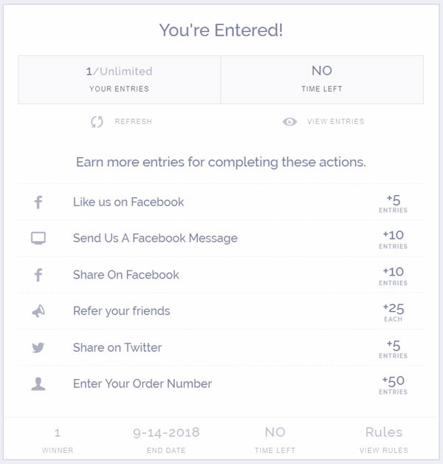Expand Share on Twitter action
This screenshot has height=464, width=443.
pos(221,347)
